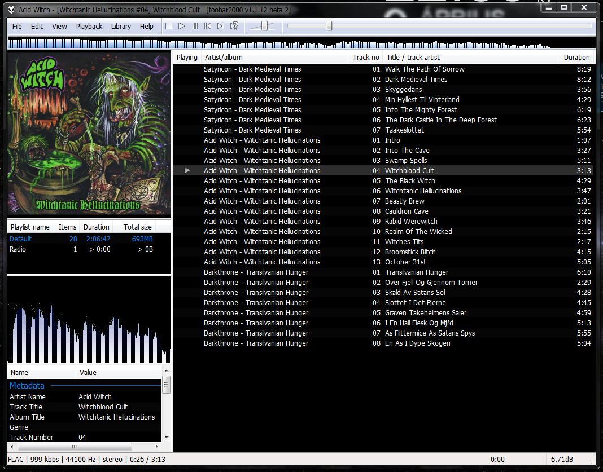Open the File menu
603x472 pixels.
(17, 26)
